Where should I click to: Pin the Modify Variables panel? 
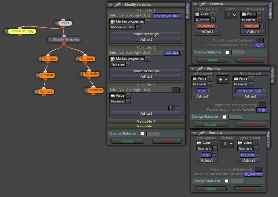tap(117, 5)
